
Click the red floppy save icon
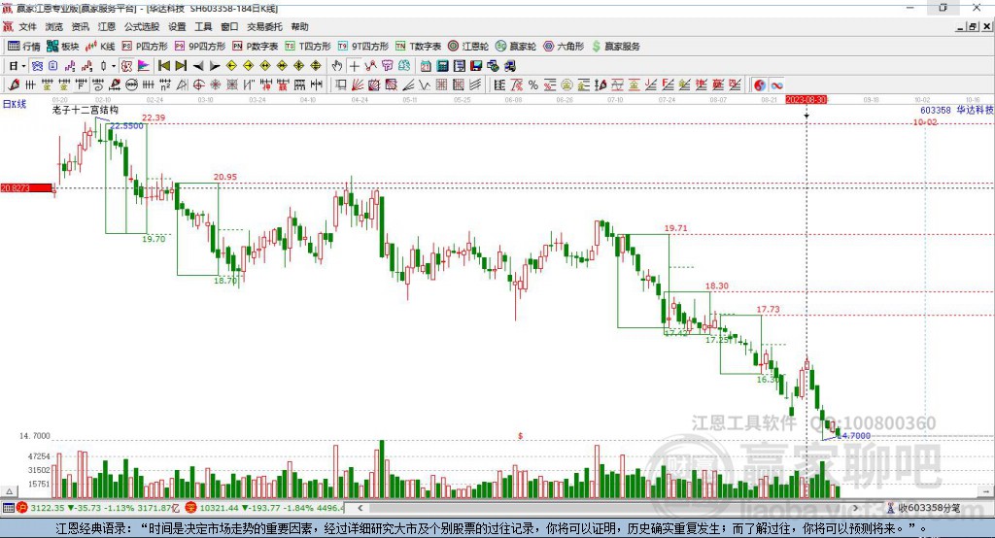point(476,66)
